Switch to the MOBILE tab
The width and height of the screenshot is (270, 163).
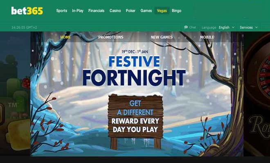[207, 37]
